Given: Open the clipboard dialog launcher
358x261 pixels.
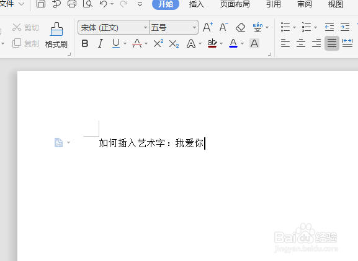Looking at the screenshot, I should (69, 54).
